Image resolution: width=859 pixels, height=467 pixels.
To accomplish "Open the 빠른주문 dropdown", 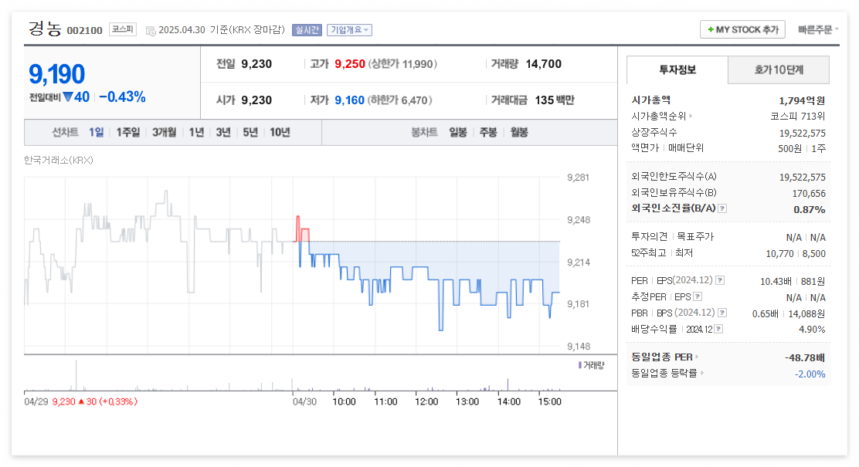I will pyautogui.click(x=816, y=29).
